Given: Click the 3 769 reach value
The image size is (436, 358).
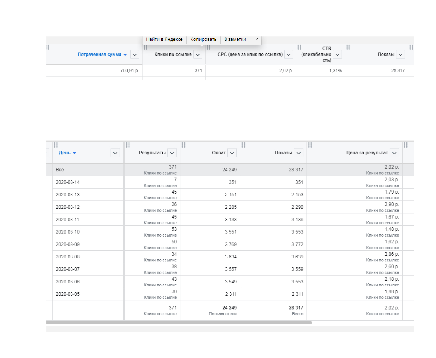Looking at the screenshot, I should pos(231,244).
